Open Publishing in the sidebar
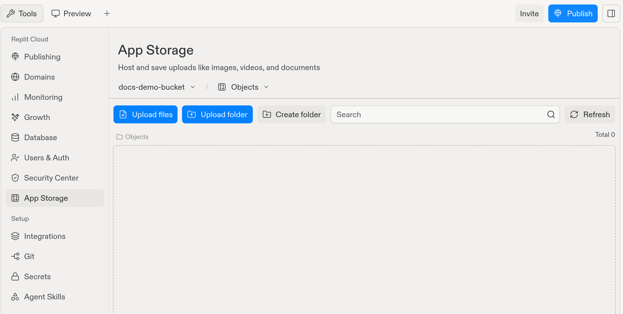 [x=55, y=57]
